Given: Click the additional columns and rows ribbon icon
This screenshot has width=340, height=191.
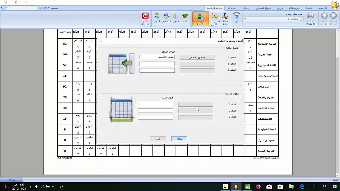Looking at the screenshot, I should (201, 19).
